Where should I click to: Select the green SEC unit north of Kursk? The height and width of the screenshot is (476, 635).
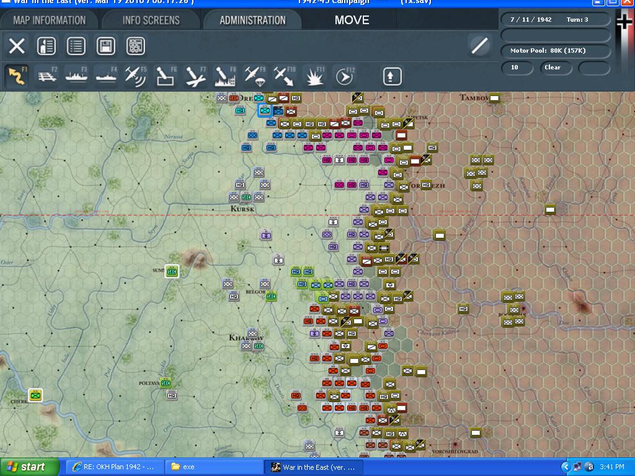[246, 197]
